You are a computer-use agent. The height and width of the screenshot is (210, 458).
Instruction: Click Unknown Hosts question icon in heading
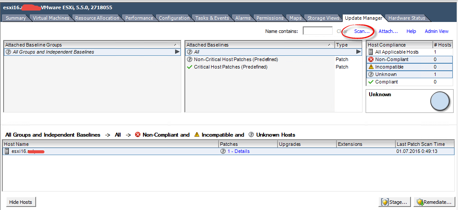pos(251,135)
